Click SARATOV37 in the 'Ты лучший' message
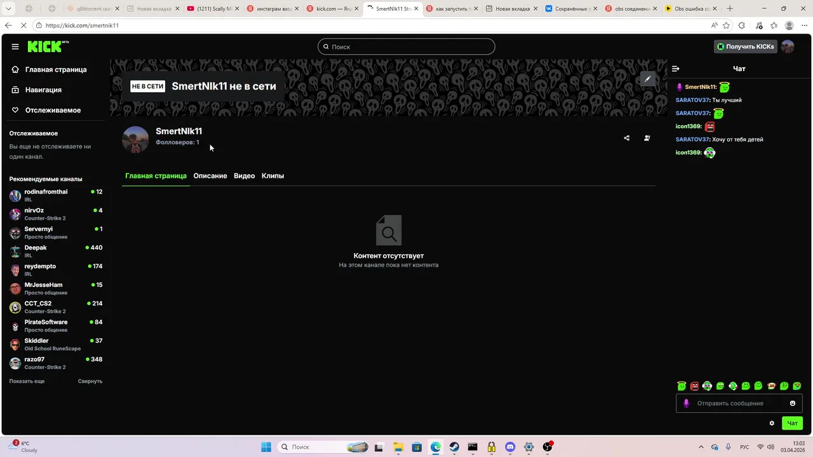 pyautogui.click(x=692, y=100)
